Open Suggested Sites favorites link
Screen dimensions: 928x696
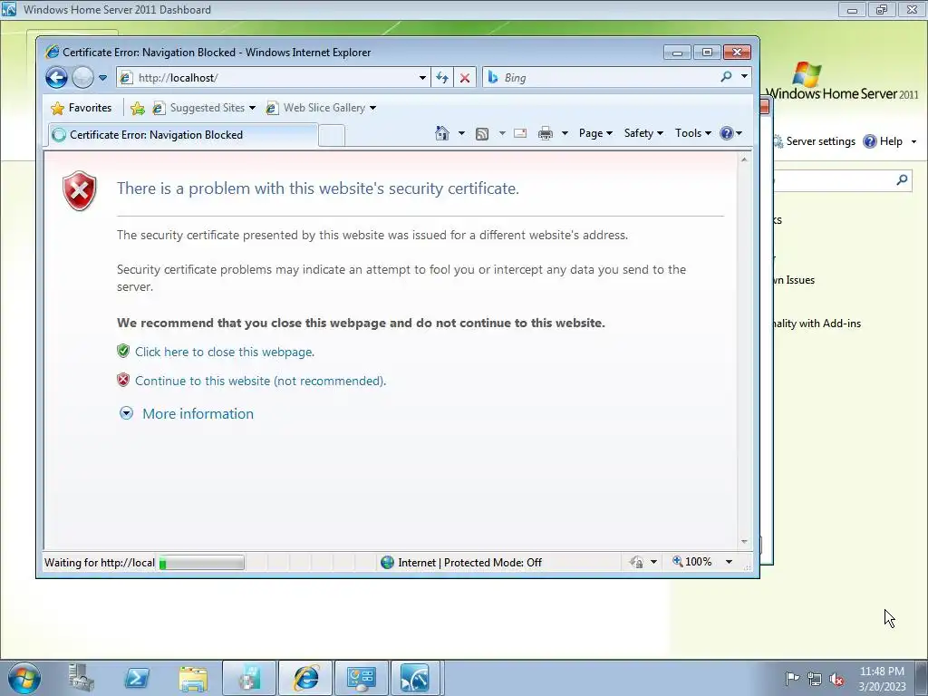[204, 108]
